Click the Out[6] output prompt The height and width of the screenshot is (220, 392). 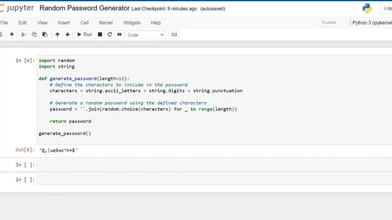click(x=25, y=150)
